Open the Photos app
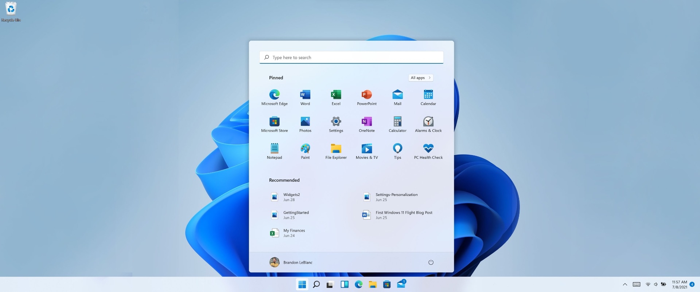 pyautogui.click(x=305, y=124)
